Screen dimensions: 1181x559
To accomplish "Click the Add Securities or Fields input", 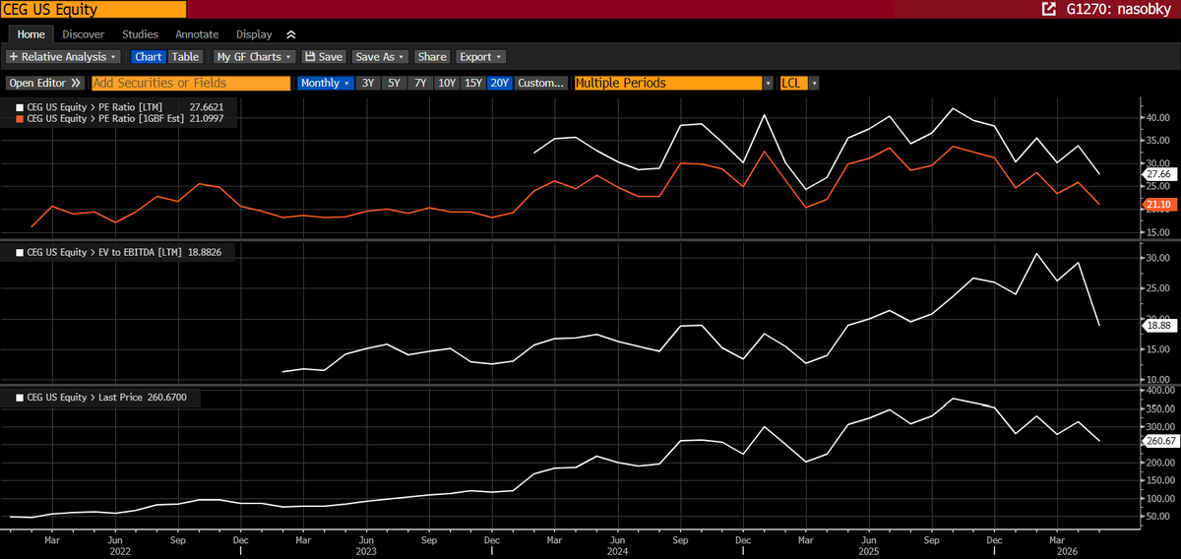I will [191, 84].
